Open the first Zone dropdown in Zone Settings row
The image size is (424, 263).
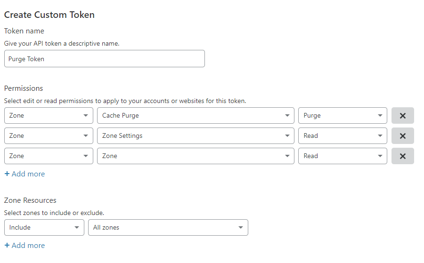click(49, 135)
